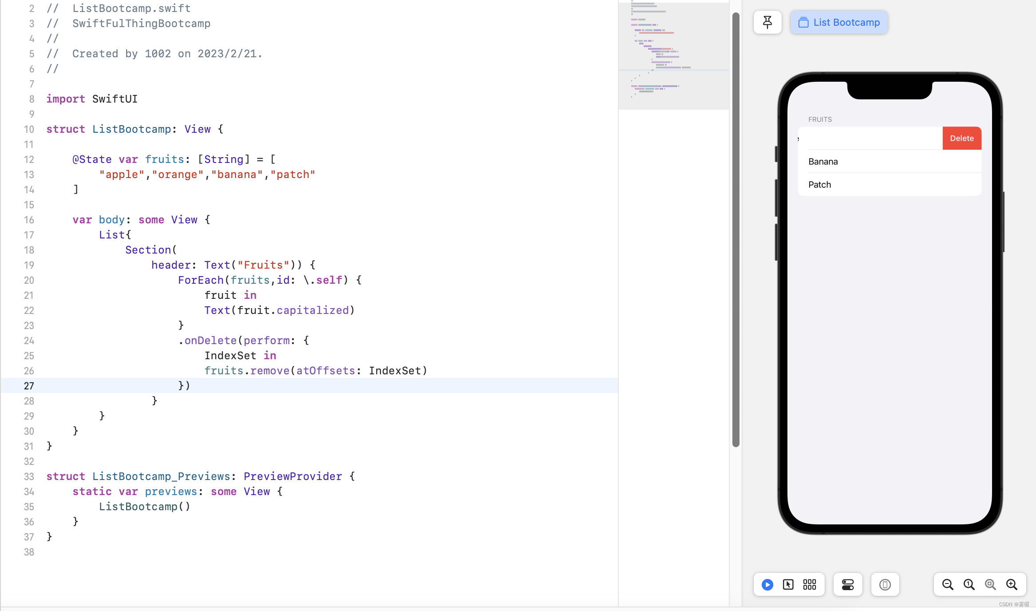The image size is (1036, 611).
Task: Click 'body' property on line 16
Action: point(112,220)
